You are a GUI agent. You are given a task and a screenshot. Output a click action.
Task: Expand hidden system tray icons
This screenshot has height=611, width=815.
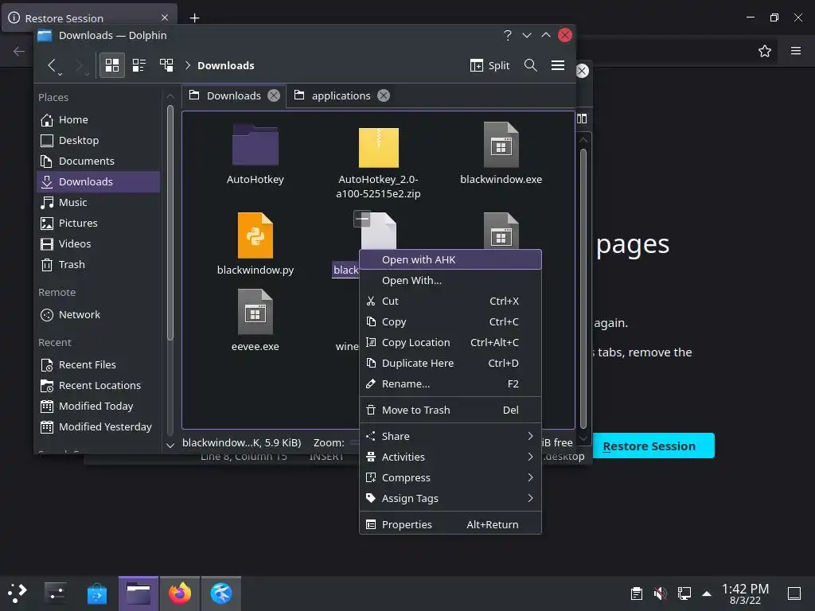[x=707, y=593]
